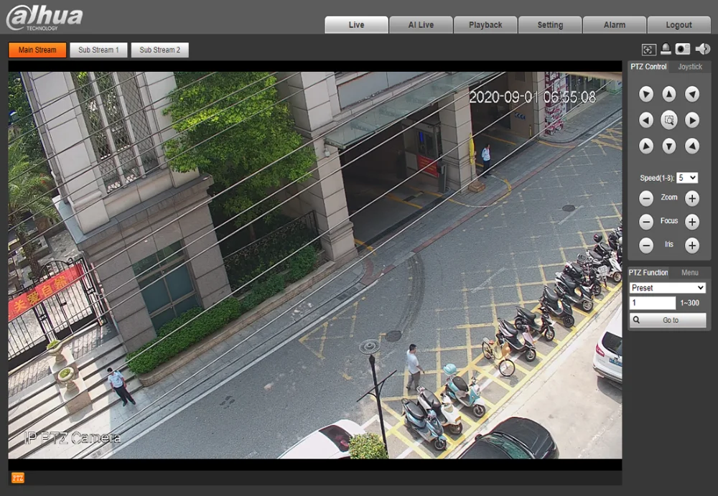Click the live video feed
The height and width of the screenshot is (496, 718).
tap(315, 265)
